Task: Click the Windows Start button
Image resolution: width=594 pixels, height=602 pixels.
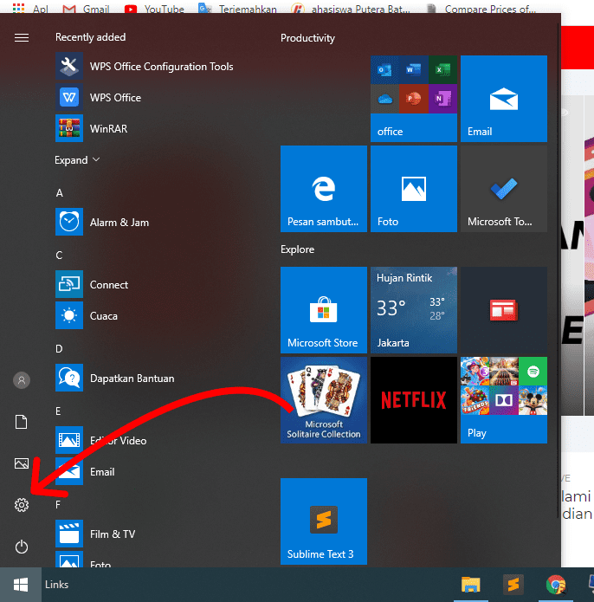Action: 21,585
